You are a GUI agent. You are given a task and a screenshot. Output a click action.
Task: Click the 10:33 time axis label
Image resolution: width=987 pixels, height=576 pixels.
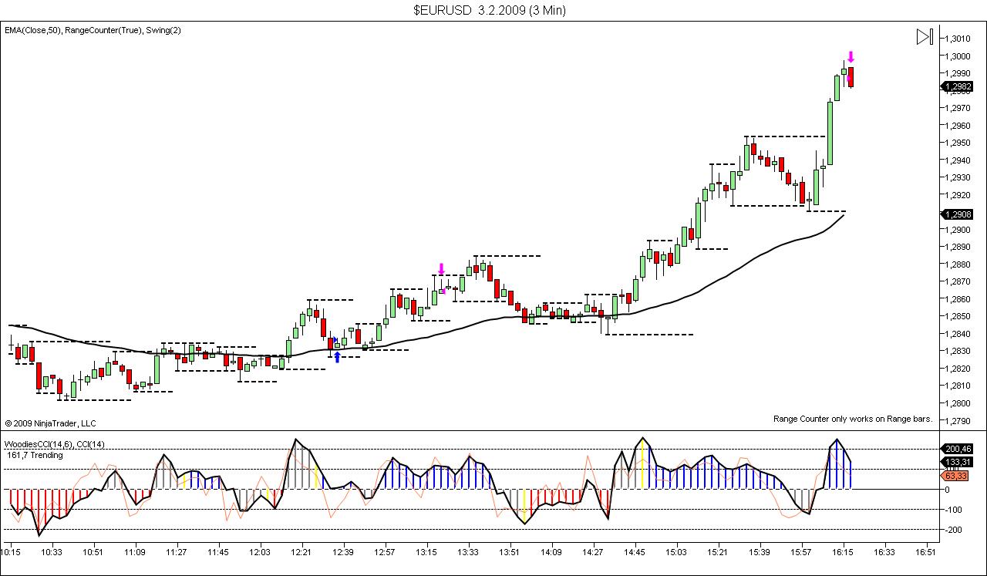[x=52, y=552]
